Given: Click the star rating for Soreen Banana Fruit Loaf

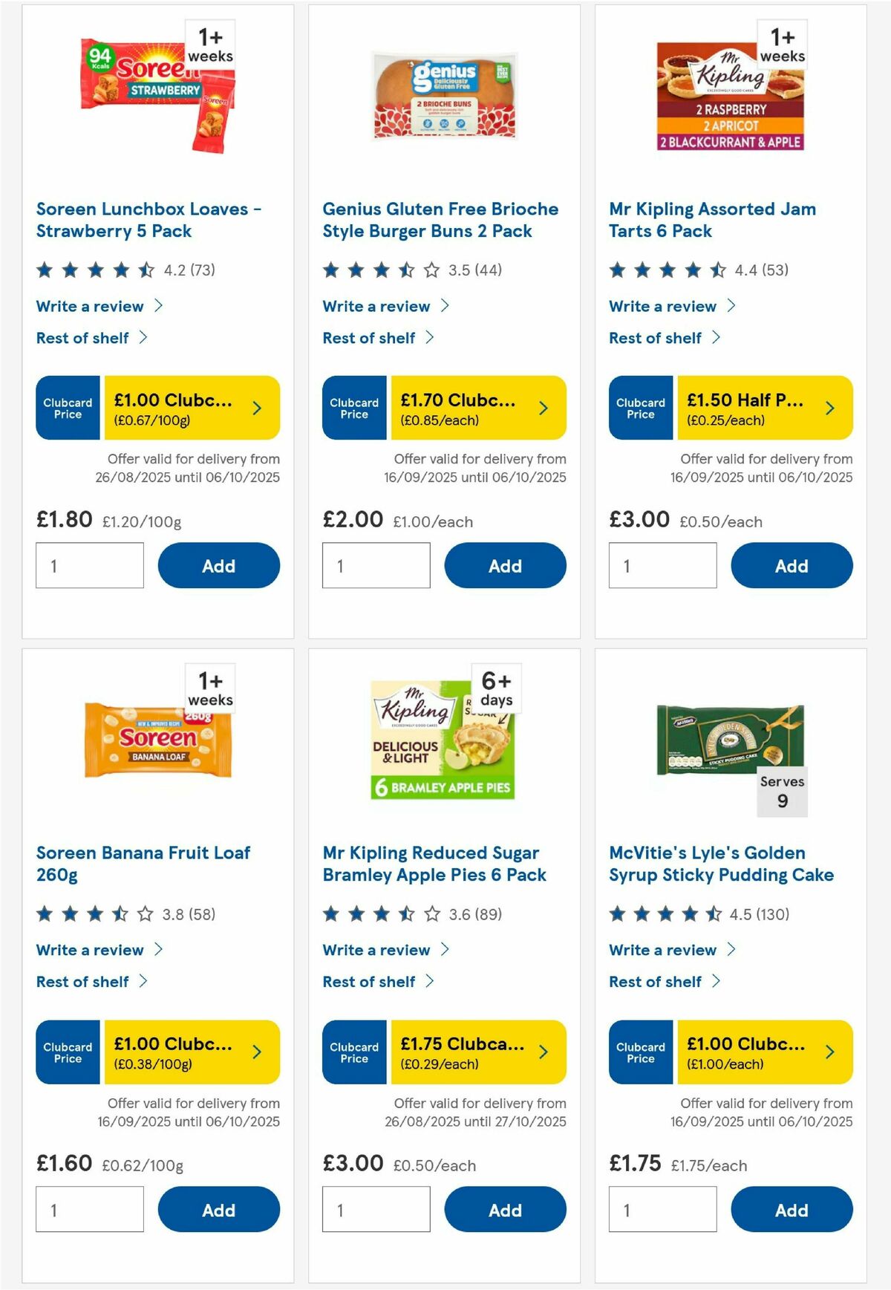Looking at the screenshot, I should (x=89, y=915).
